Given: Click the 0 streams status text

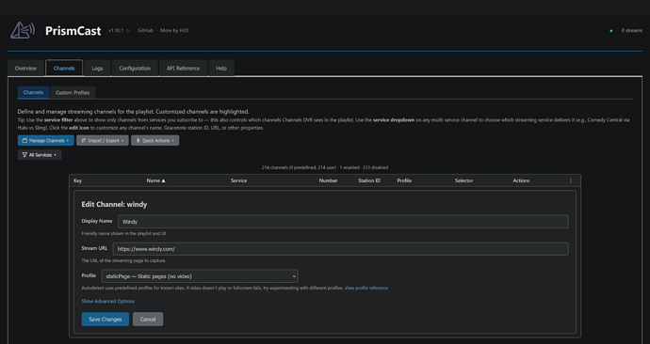Looking at the screenshot, I should 632,31.
